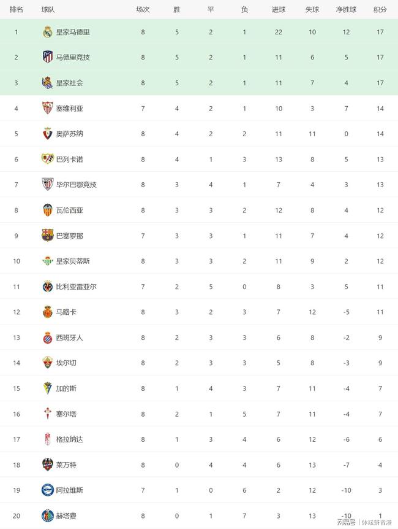Open the 赫塔费 team name link
Viewport: 398px width, 529px height.
pyautogui.click(x=66, y=516)
